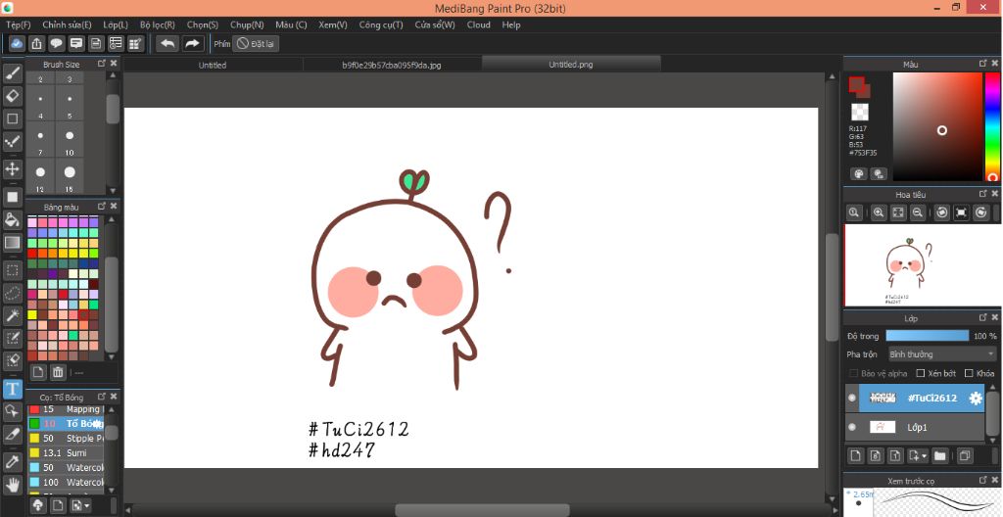
Task: Enable Khóa checkbox
Action: coord(969,373)
